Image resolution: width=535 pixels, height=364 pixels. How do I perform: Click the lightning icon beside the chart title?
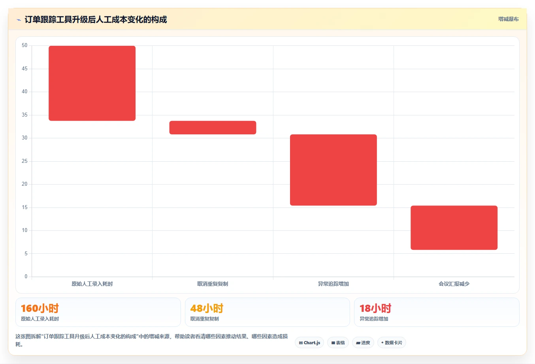(x=19, y=20)
